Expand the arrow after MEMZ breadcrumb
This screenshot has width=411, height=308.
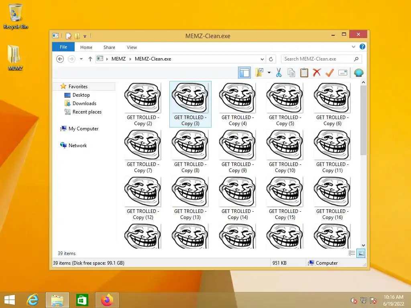pos(130,59)
